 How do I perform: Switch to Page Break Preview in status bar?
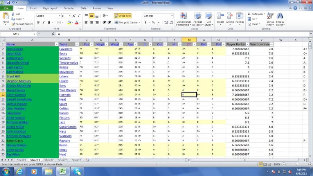click(269, 164)
